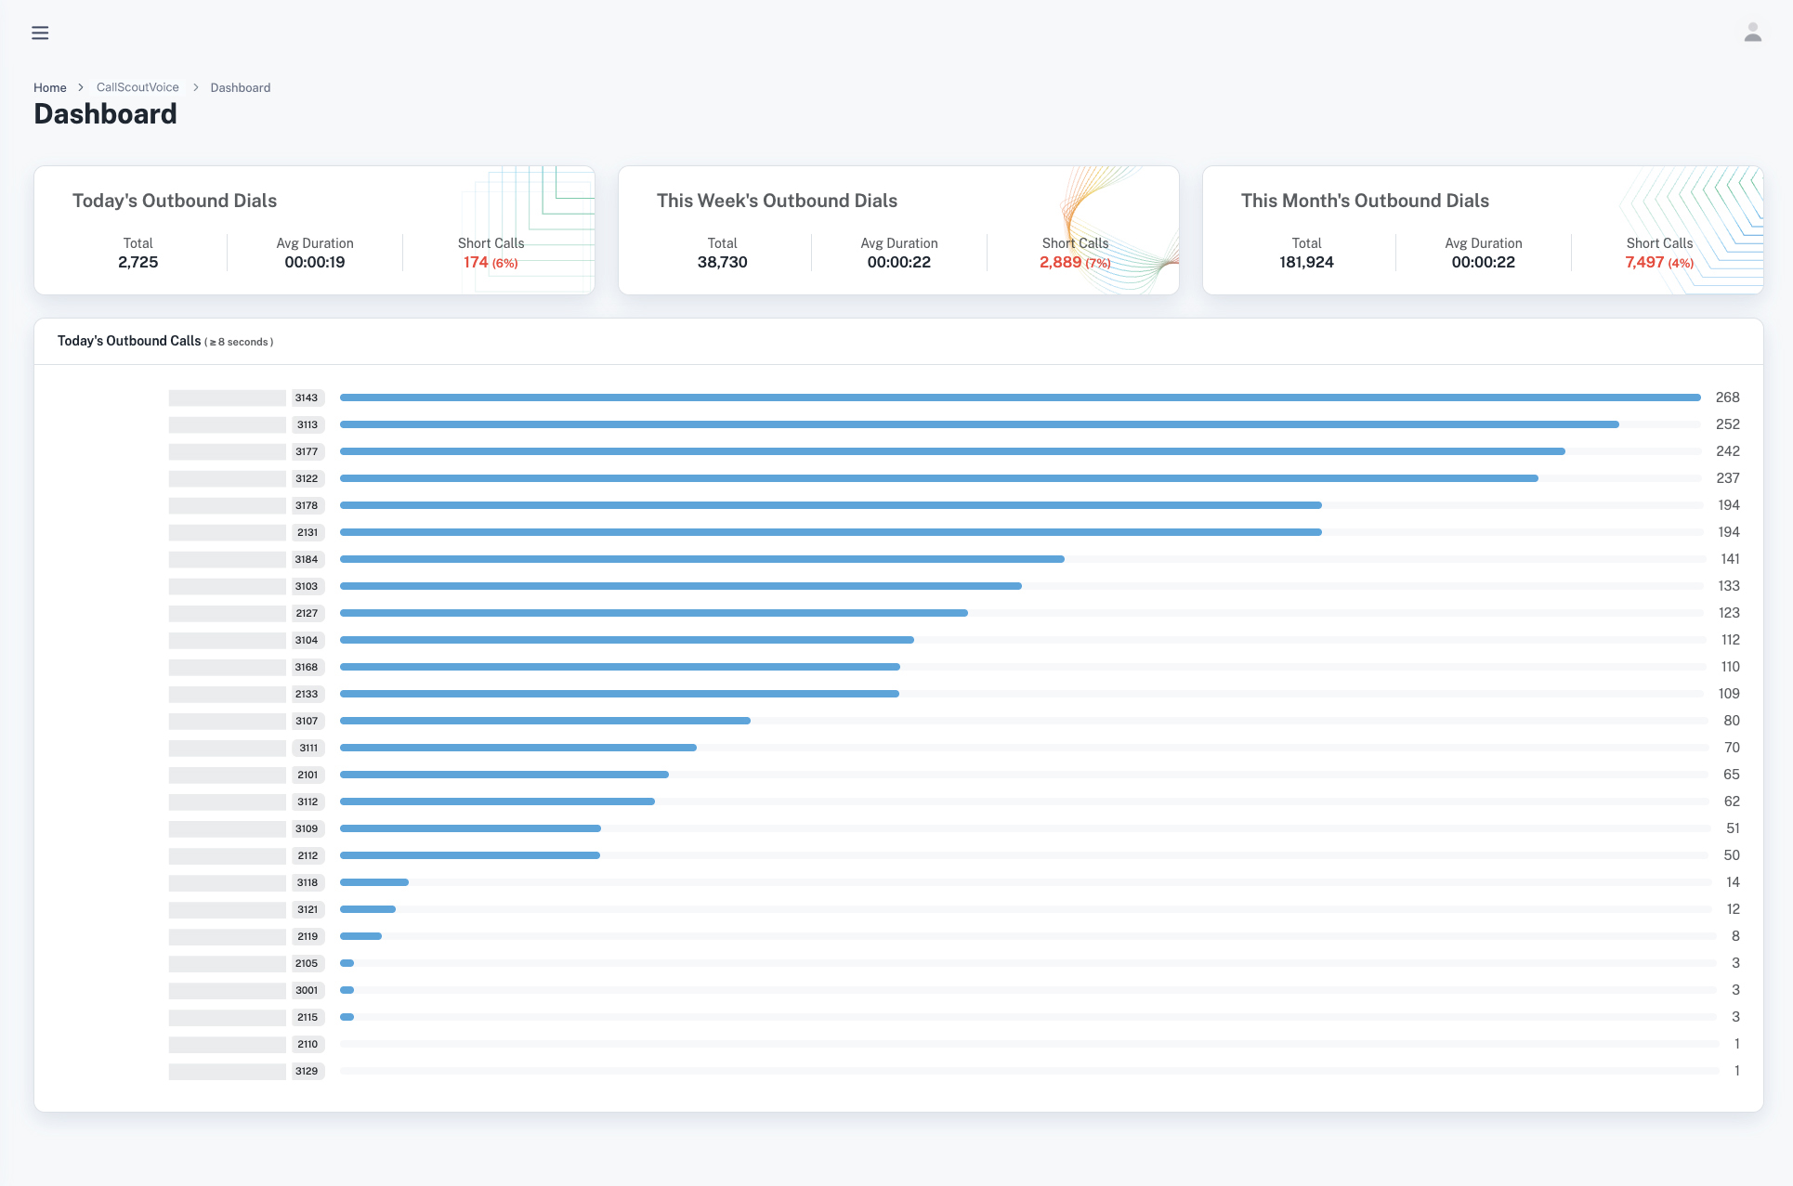
Task: Click the breadcrumb chevron after Home
Action: (x=81, y=87)
